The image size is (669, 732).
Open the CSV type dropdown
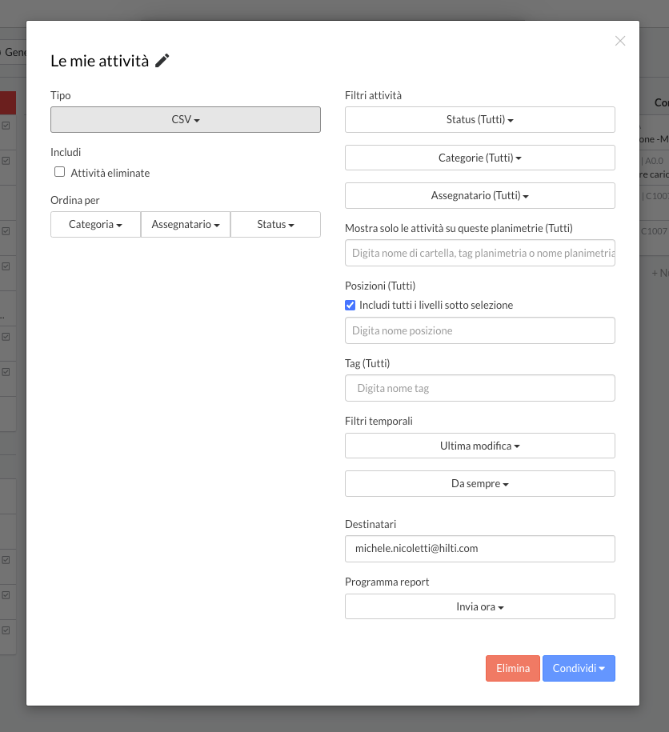[186, 120]
